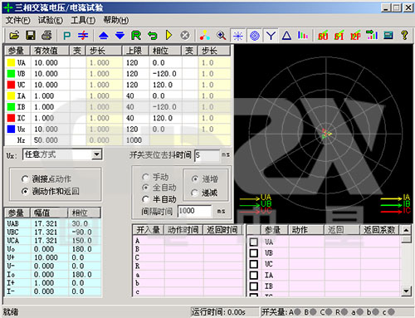This screenshot has height=318, width=415.
Task: Click the down scroll arrow in the results table
Action: pyautogui.click(x=406, y=291)
